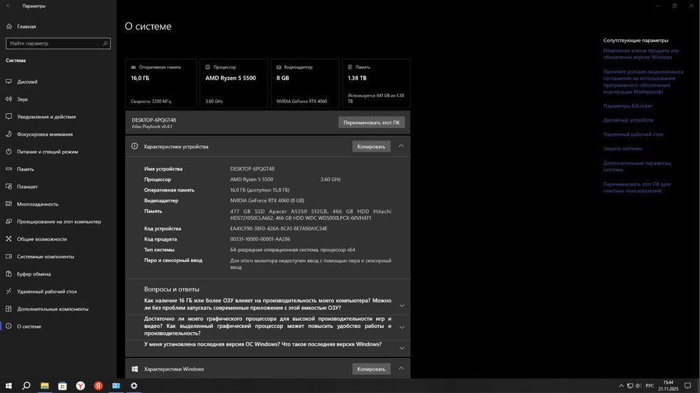The height and width of the screenshot is (393, 700).
Task: Click the Уведомления и действия icon
Action: pos(8,116)
